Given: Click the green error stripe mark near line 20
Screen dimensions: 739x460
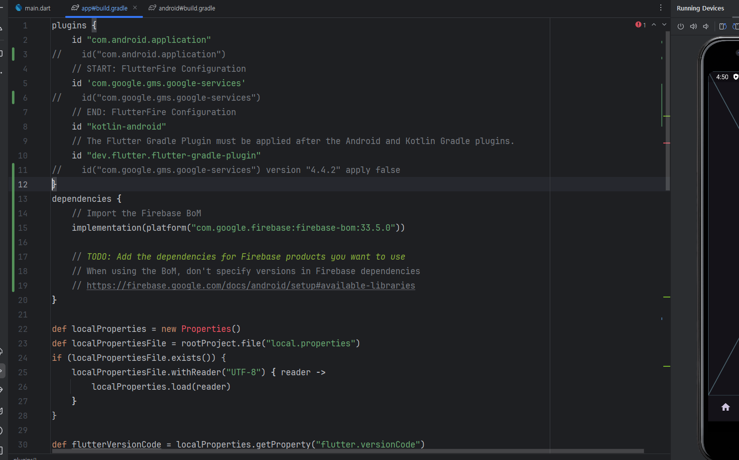Looking at the screenshot, I should click(x=667, y=297).
